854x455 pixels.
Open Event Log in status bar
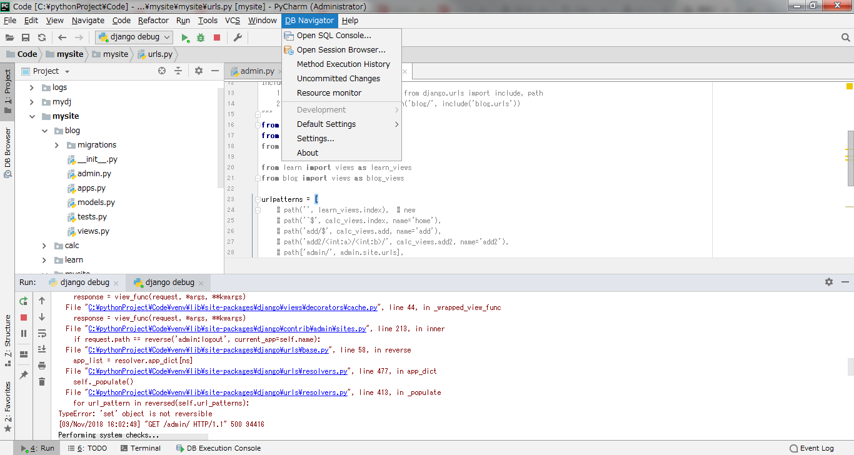pyautogui.click(x=811, y=448)
